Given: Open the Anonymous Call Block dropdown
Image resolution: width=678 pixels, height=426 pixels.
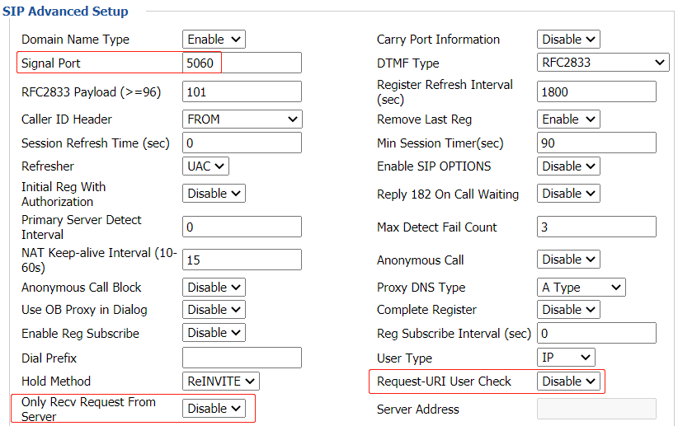Looking at the screenshot, I should coord(214,288).
